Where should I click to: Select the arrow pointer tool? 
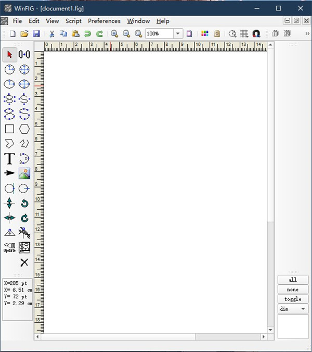9,54
